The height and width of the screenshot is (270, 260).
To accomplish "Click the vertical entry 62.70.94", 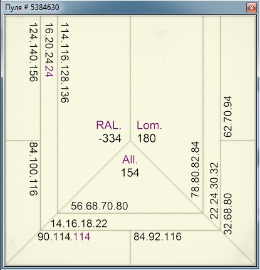I will (228, 116).
